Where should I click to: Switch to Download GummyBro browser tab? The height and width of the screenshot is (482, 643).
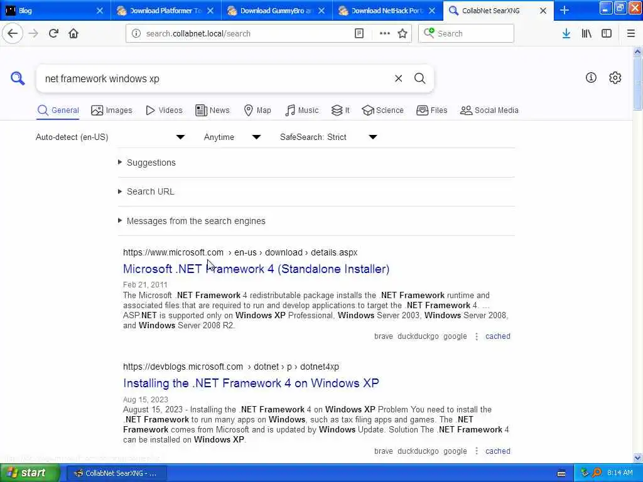pos(276,11)
